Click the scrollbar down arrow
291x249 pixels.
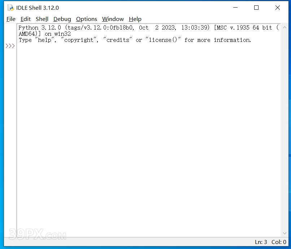point(285,233)
